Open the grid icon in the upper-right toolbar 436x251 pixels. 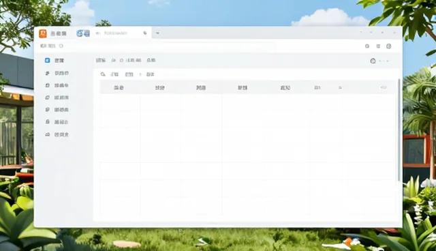tap(378, 46)
